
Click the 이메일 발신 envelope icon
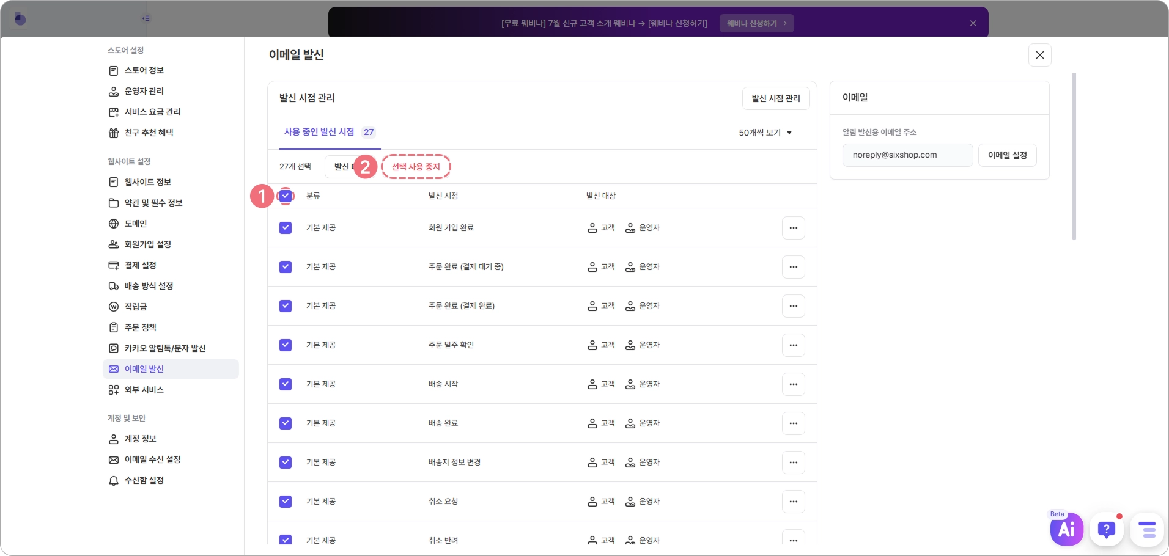[x=114, y=369]
